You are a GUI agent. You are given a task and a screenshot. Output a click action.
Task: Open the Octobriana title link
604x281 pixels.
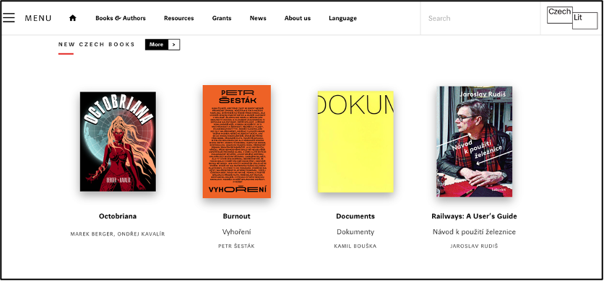point(118,216)
